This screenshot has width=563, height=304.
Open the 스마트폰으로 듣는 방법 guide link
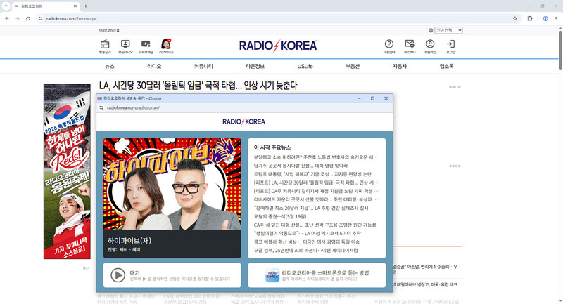325,272
